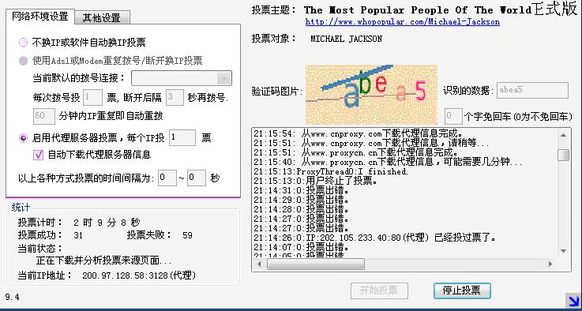Image resolution: width=582 pixels, height=311 pixels.
Task: Click the 正在下载并分析投票来源页面 status text
Action: 104,261
